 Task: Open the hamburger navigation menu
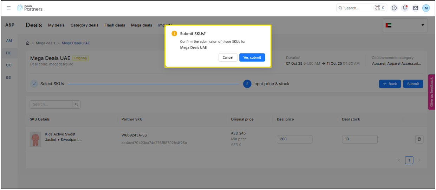pyautogui.click(x=9, y=8)
